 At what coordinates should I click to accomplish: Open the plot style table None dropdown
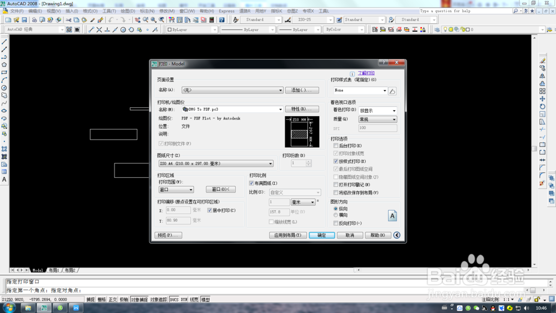click(x=360, y=91)
